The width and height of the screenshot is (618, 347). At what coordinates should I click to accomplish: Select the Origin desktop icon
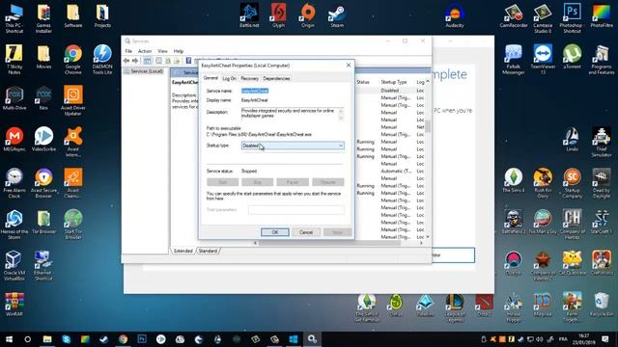click(x=308, y=15)
